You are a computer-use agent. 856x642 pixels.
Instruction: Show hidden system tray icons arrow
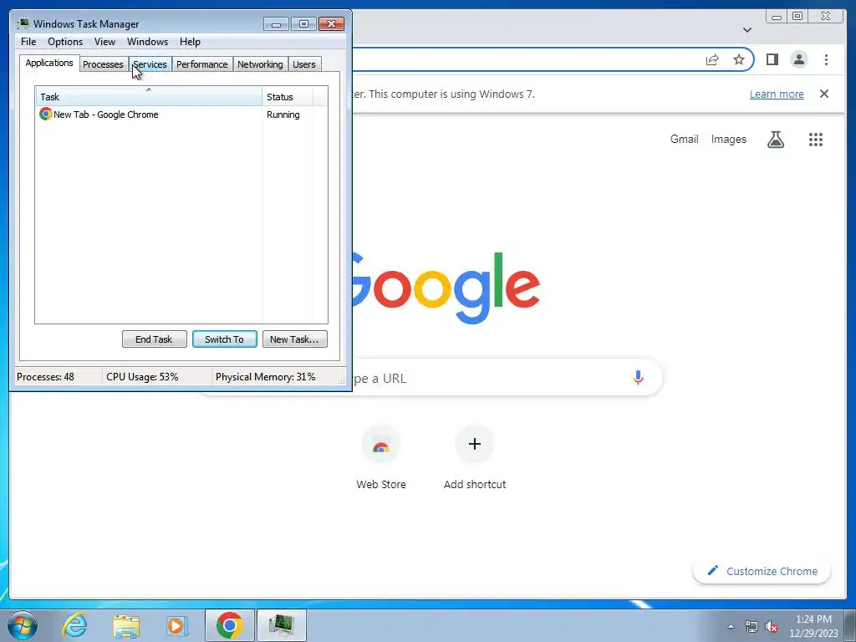coord(731,626)
